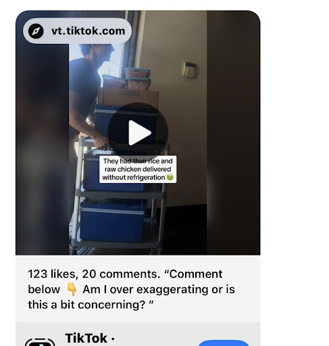
Task: Tap the bottom blue cooler on the cart
Action: 112,220
